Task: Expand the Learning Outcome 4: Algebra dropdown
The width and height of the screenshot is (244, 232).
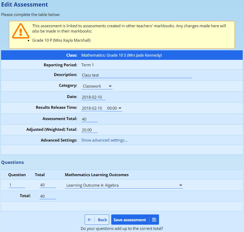Action: click(124, 185)
